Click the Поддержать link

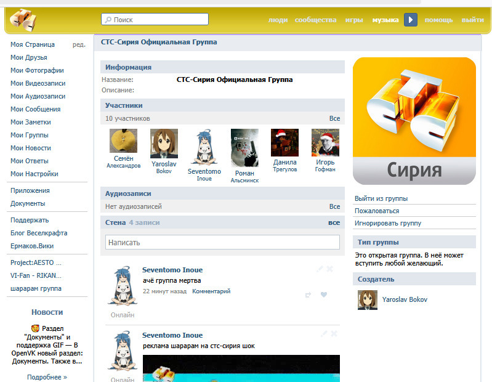pos(30,220)
